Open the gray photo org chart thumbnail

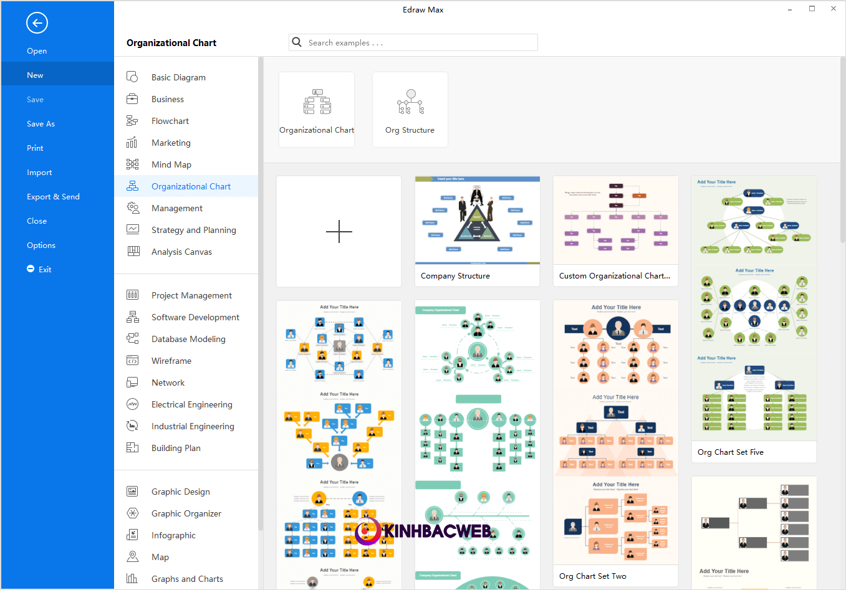(754, 533)
